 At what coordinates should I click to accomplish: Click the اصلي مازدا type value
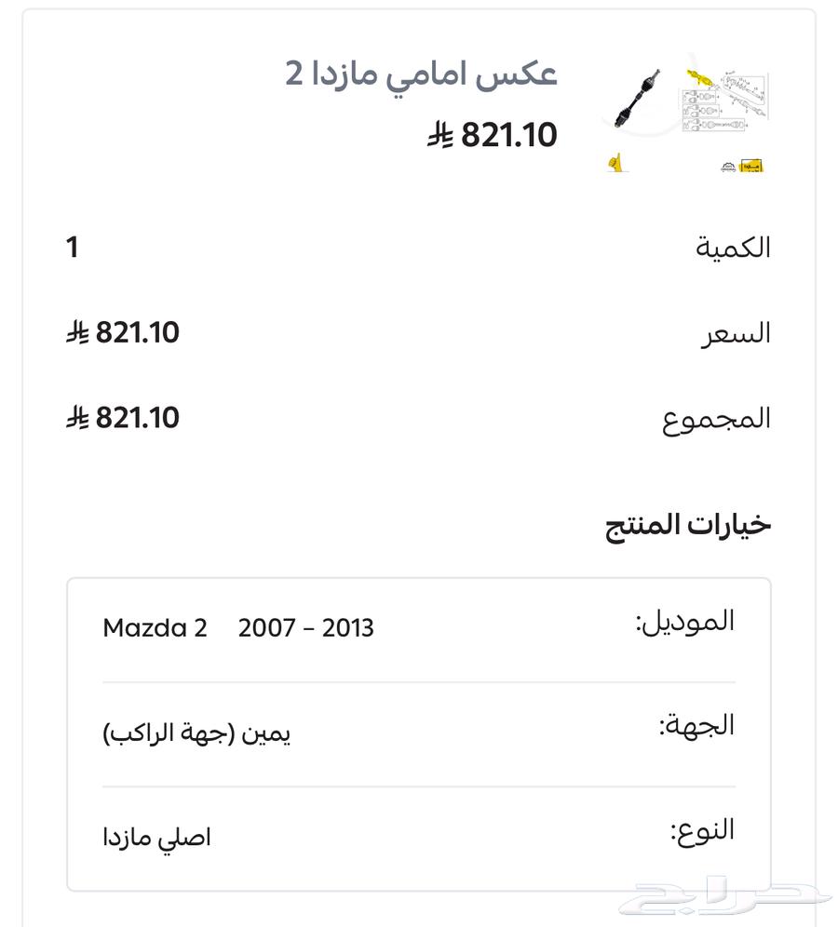(x=156, y=837)
